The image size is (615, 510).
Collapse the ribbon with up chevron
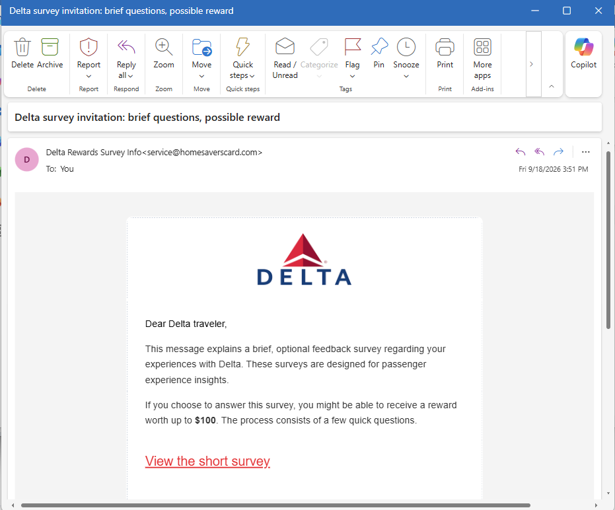tap(552, 87)
